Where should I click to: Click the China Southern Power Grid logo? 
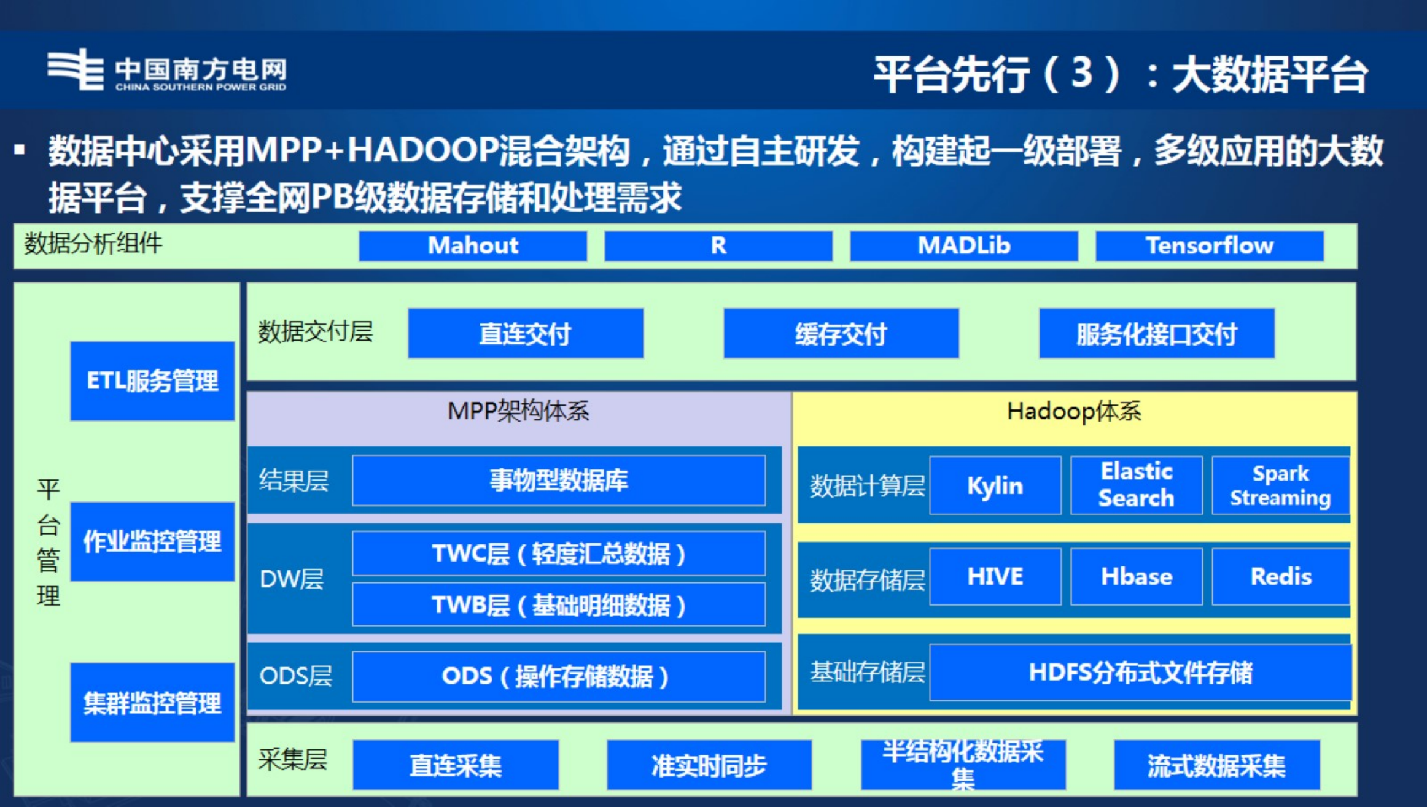click(167, 71)
